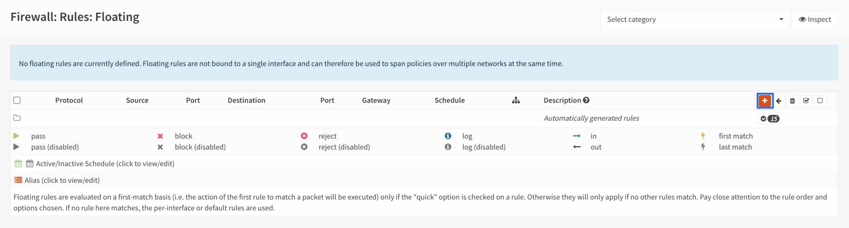Toggle the Inspect eye button
Screen dimensions: 849x228
pyautogui.click(x=815, y=19)
